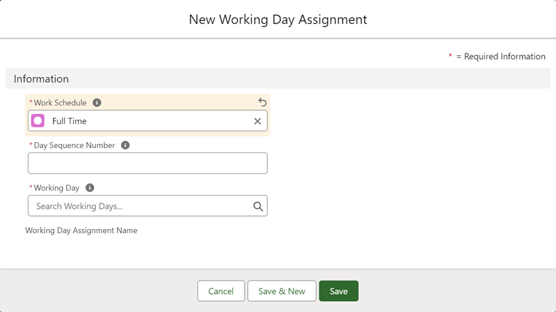Click the Required Information legend text

coord(501,57)
